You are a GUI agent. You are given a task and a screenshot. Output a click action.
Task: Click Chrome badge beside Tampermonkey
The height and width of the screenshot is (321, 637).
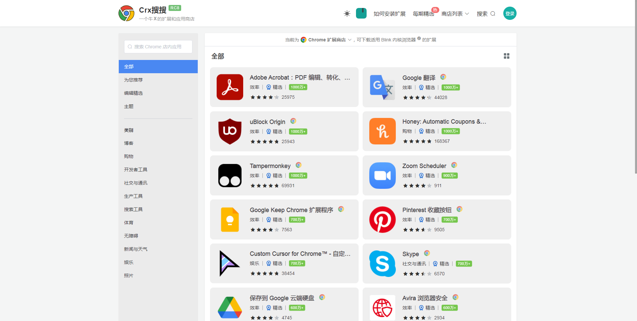point(299,165)
